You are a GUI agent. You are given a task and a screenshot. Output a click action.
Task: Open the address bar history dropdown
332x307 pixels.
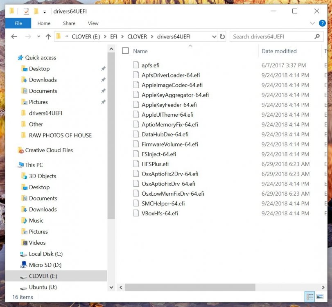pyautogui.click(x=214, y=37)
